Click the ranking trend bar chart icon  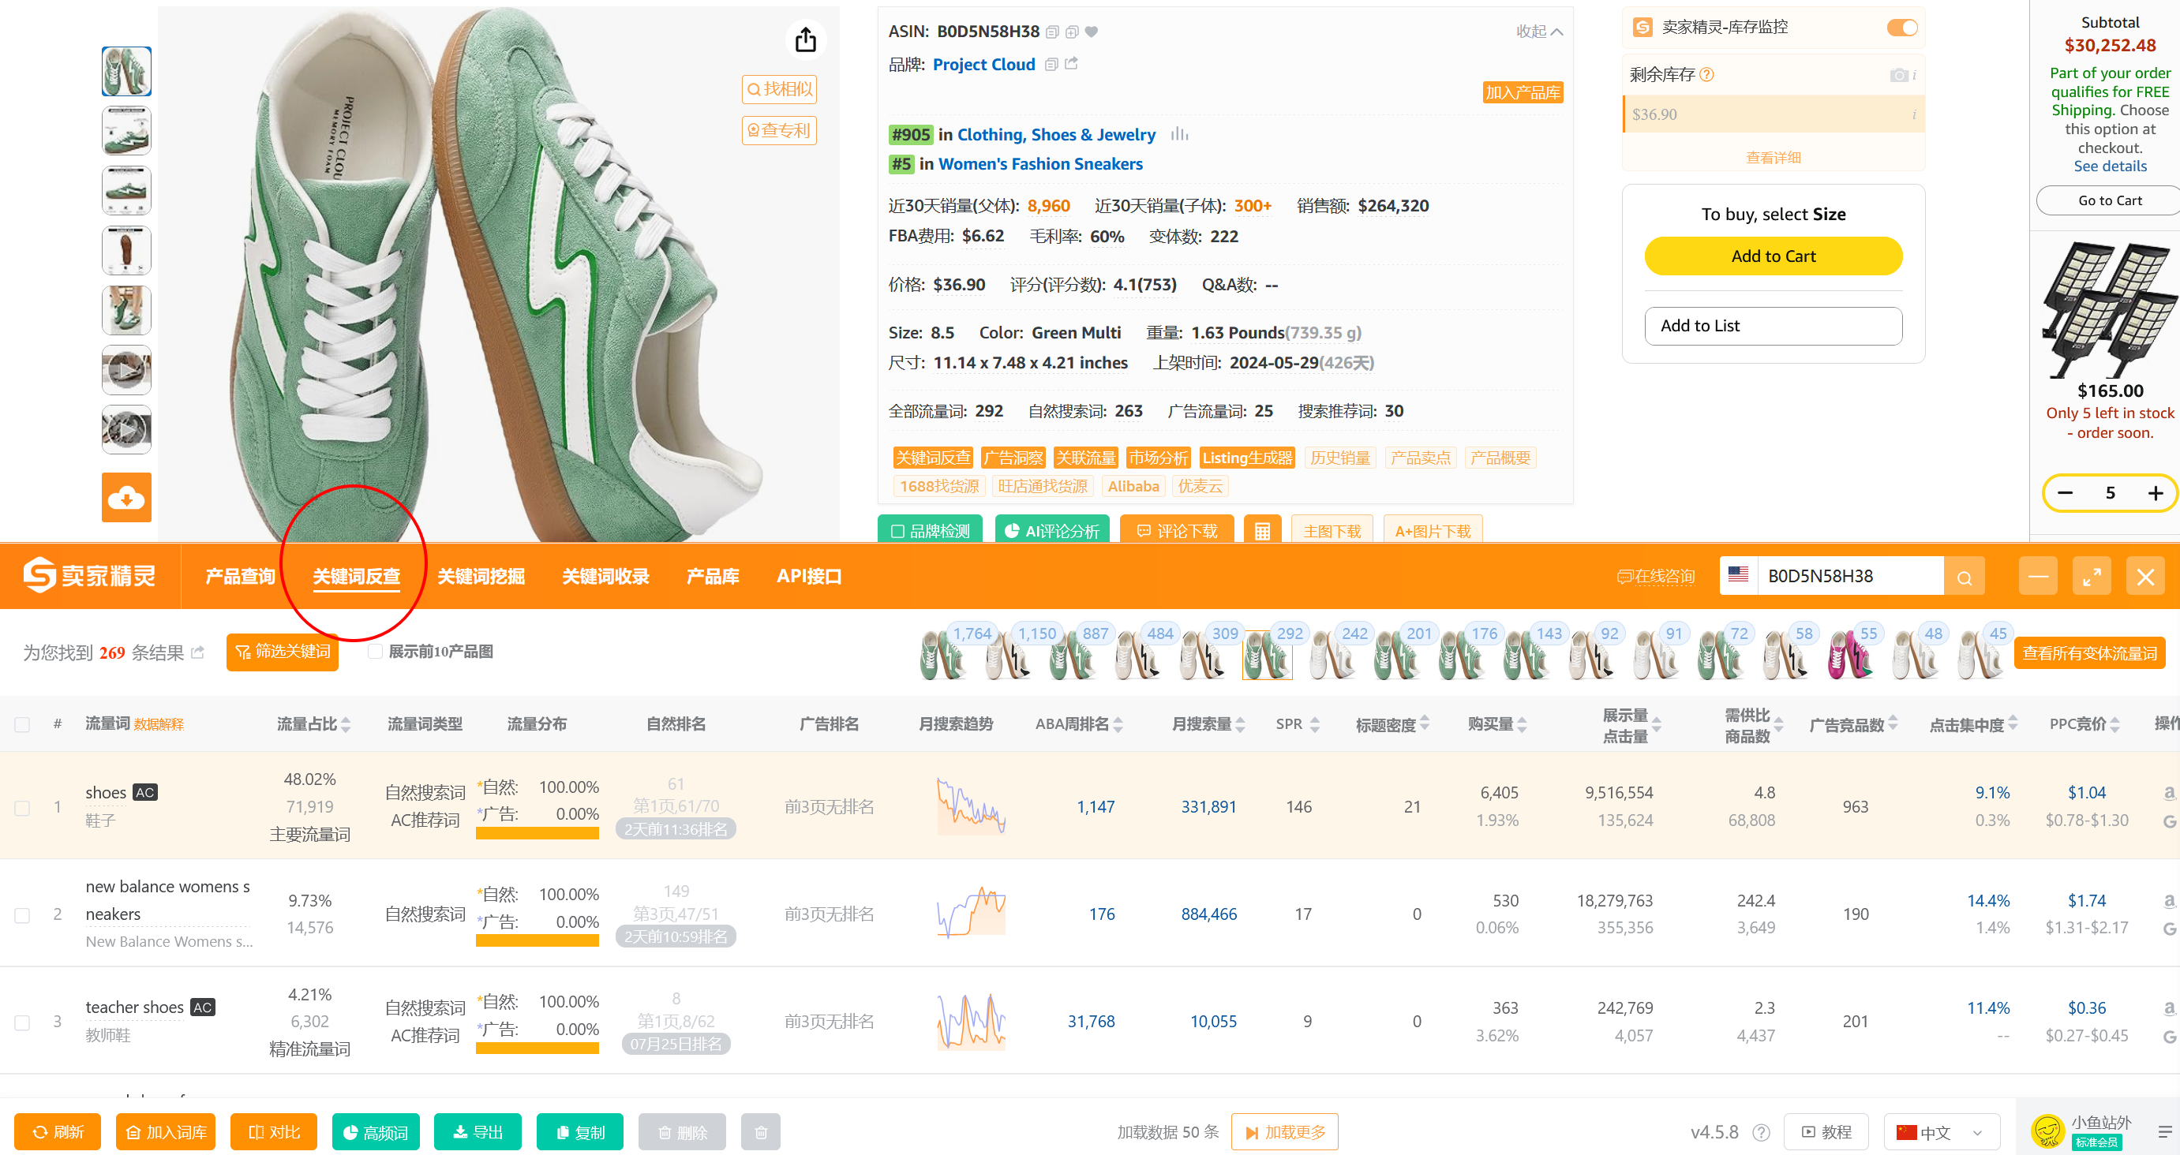tap(1180, 135)
